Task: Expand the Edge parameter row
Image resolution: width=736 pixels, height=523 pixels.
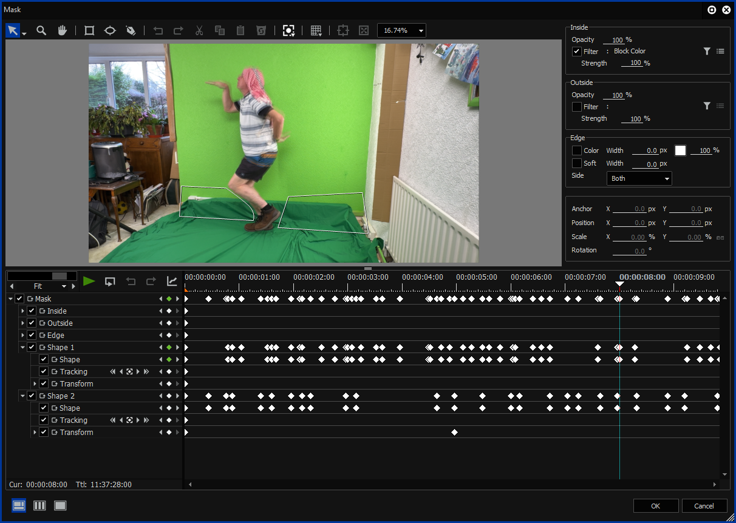Action: tap(22, 336)
